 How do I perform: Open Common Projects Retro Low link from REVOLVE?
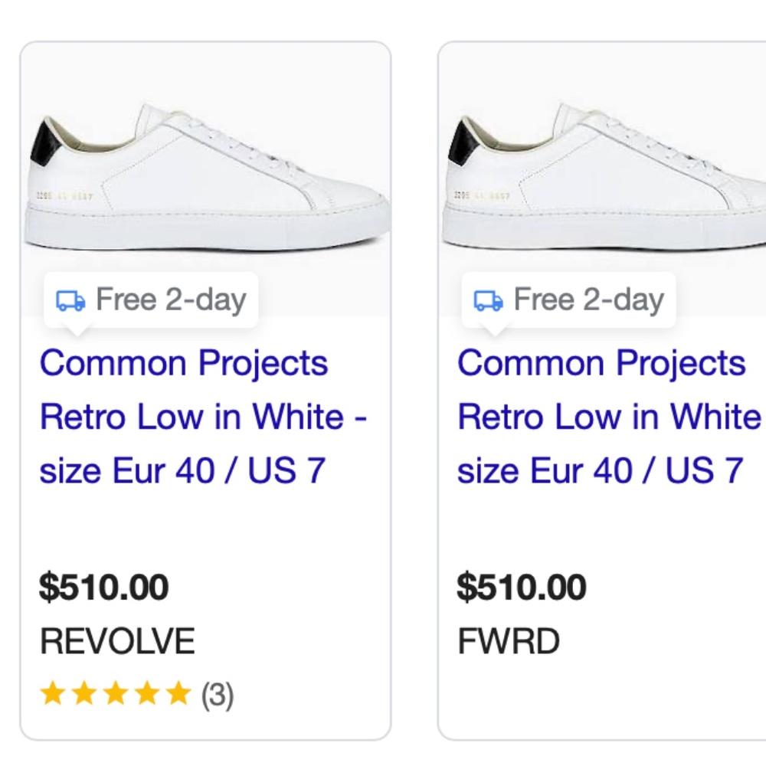click(203, 416)
